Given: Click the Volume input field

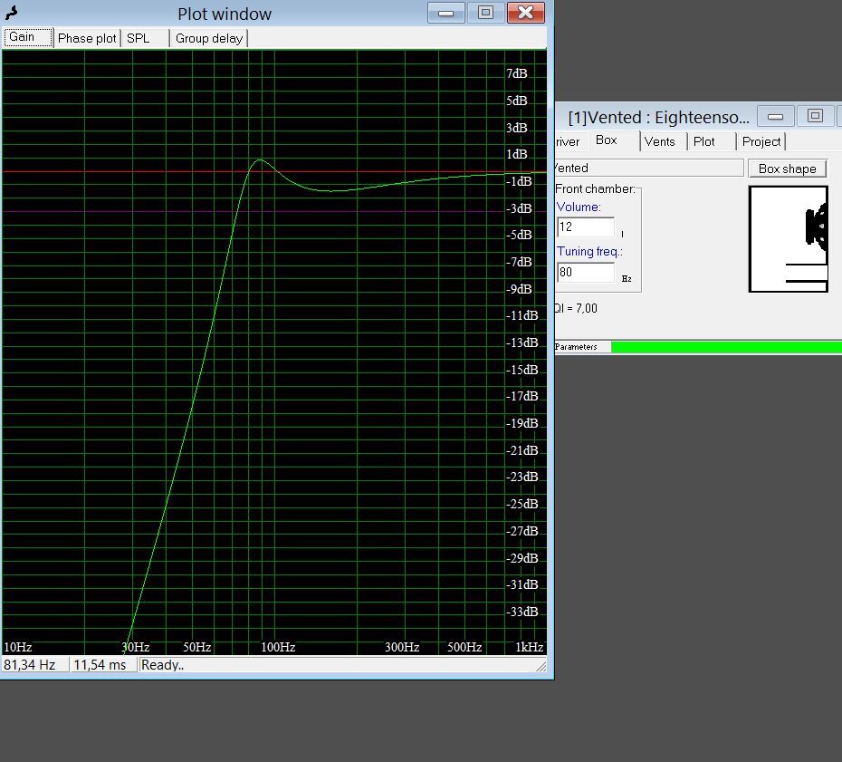Looking at the screenshot, I should 586,227.
